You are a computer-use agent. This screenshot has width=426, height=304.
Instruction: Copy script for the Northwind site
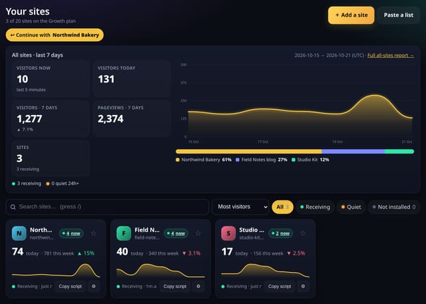click(70, 286)
